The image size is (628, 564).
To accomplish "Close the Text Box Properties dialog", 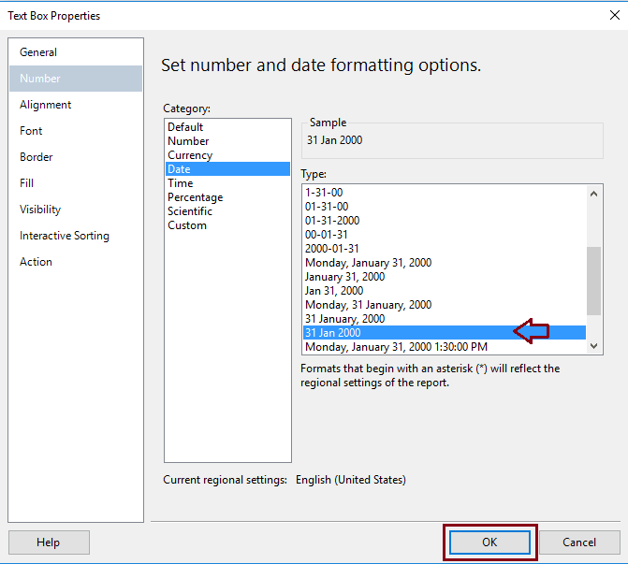I will [614, 15].
